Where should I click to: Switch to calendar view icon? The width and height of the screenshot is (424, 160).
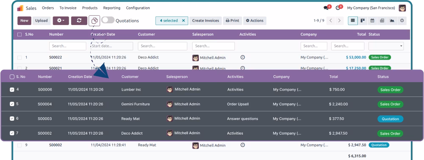372,20
